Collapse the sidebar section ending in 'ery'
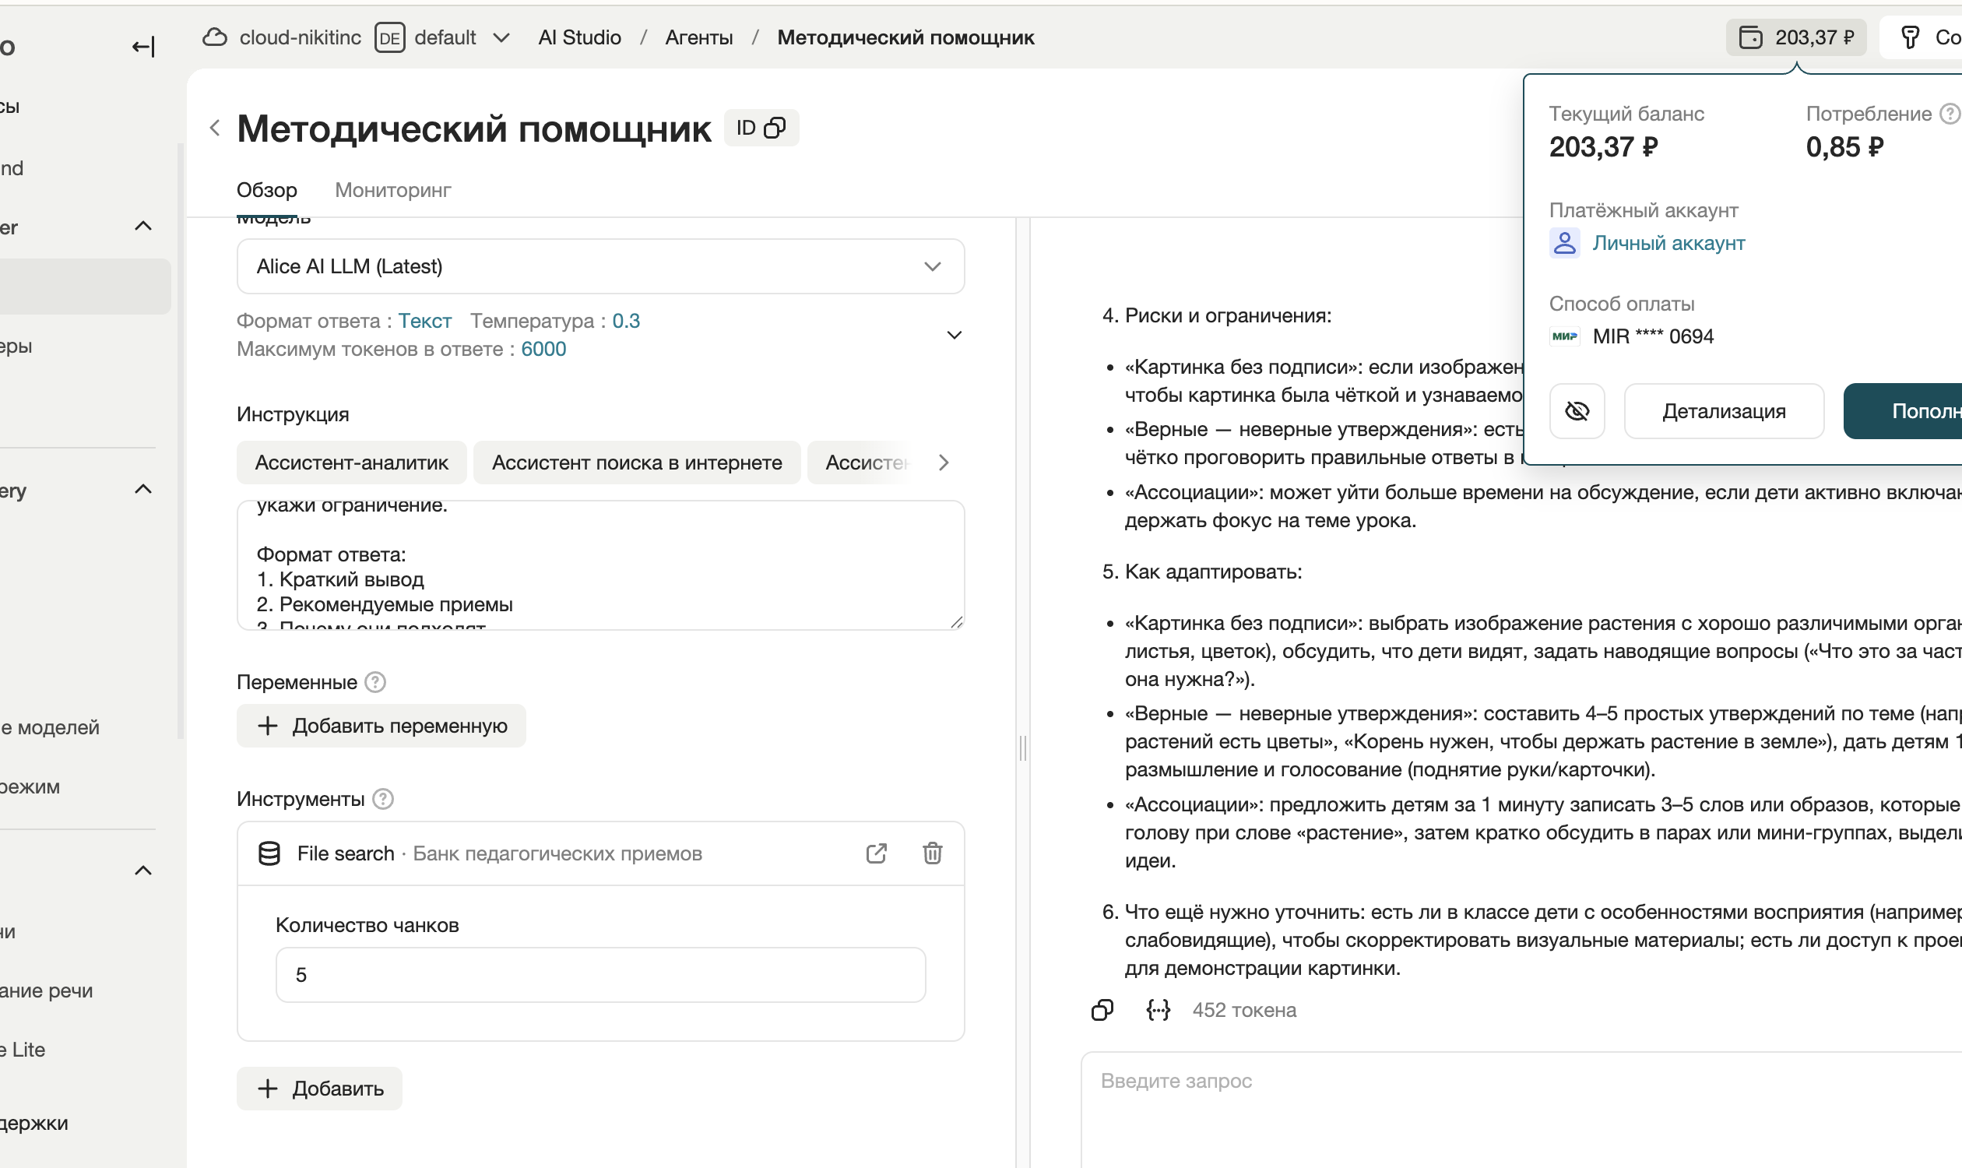The height and width of the screenshot is (1168, 1962). click(x=143, y=490)
